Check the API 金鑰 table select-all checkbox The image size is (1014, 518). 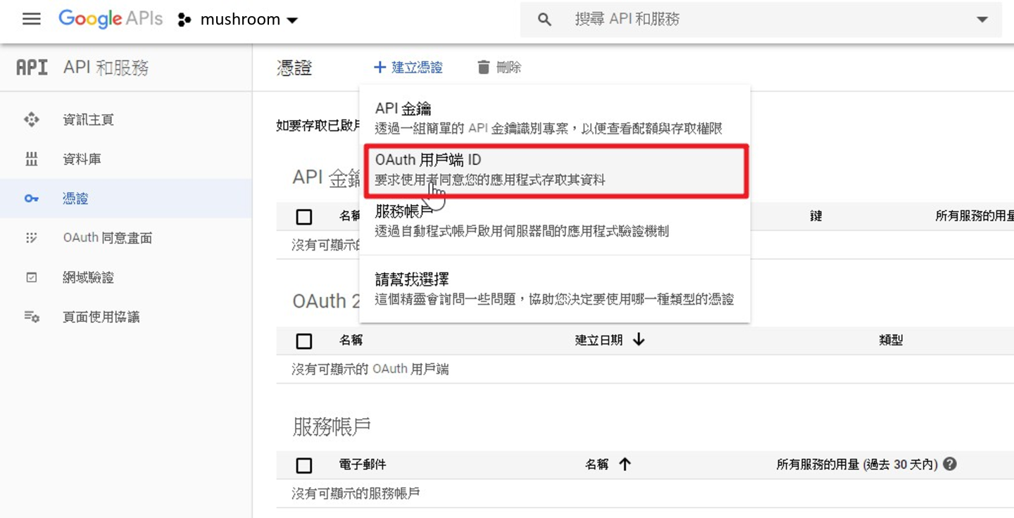(x=304, y=217)
